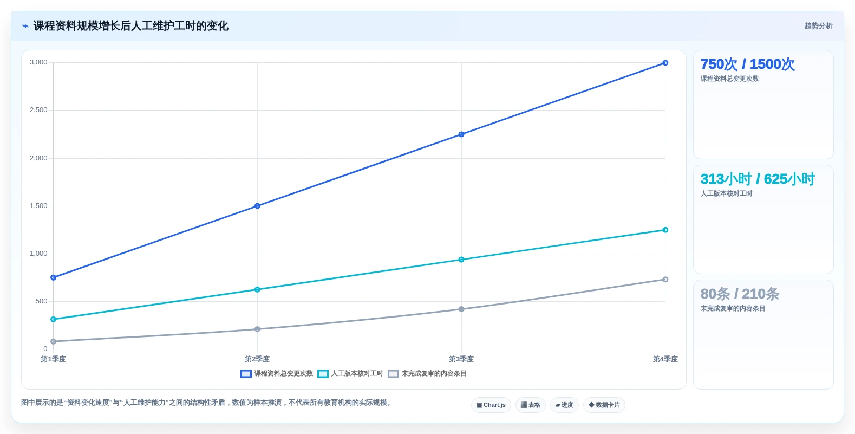Click the 人工版本核对工时 card caption

pos(727,194)
